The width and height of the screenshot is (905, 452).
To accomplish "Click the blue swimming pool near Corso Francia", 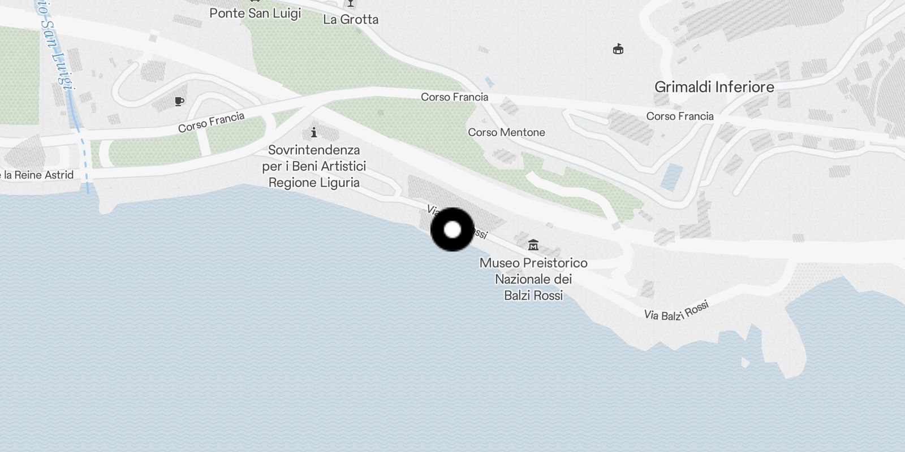I will 489,82.
